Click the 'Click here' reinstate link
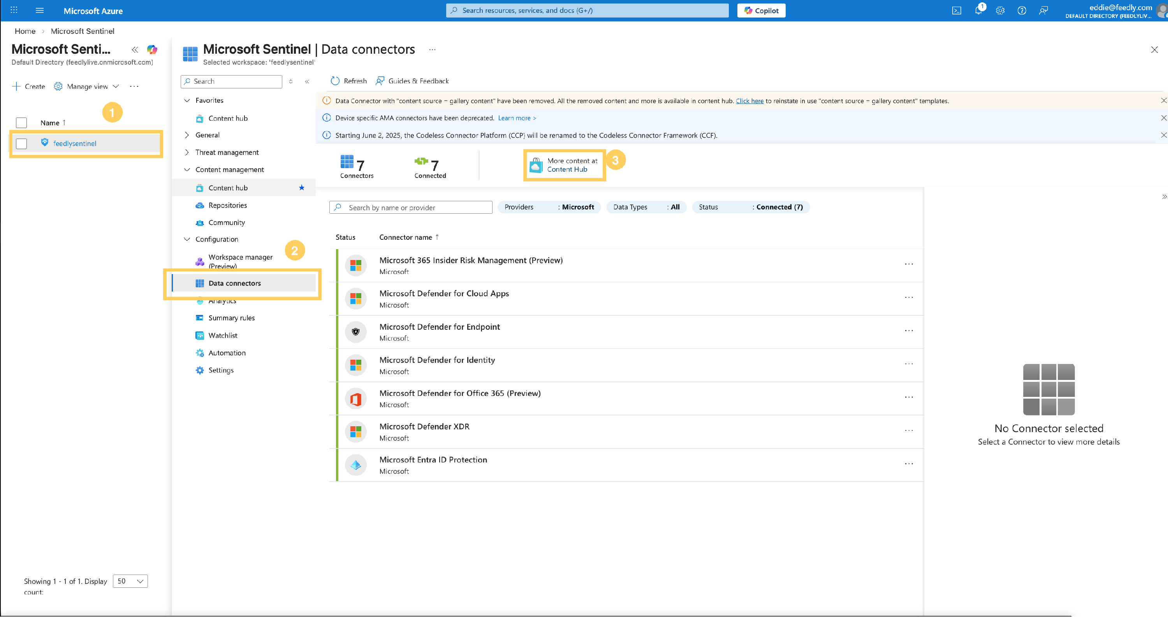1168x617 pixels. [x=749, y=101]
